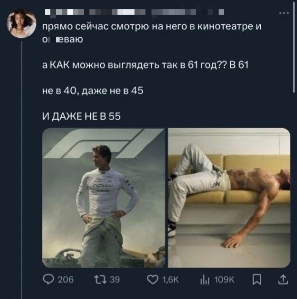Click the 39 reposts count
The image size is (297, 299).
(115, 280)
